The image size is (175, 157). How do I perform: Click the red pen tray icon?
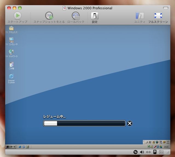[x=155, y=147]
